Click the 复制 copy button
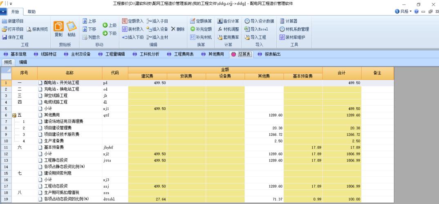This screenshot has height=204, width=439. point(58,29)
